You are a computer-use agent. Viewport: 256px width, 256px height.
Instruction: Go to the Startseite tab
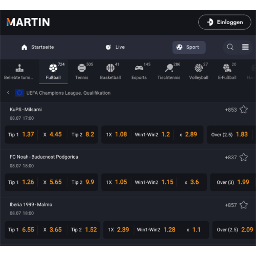(x=38, y=47)
